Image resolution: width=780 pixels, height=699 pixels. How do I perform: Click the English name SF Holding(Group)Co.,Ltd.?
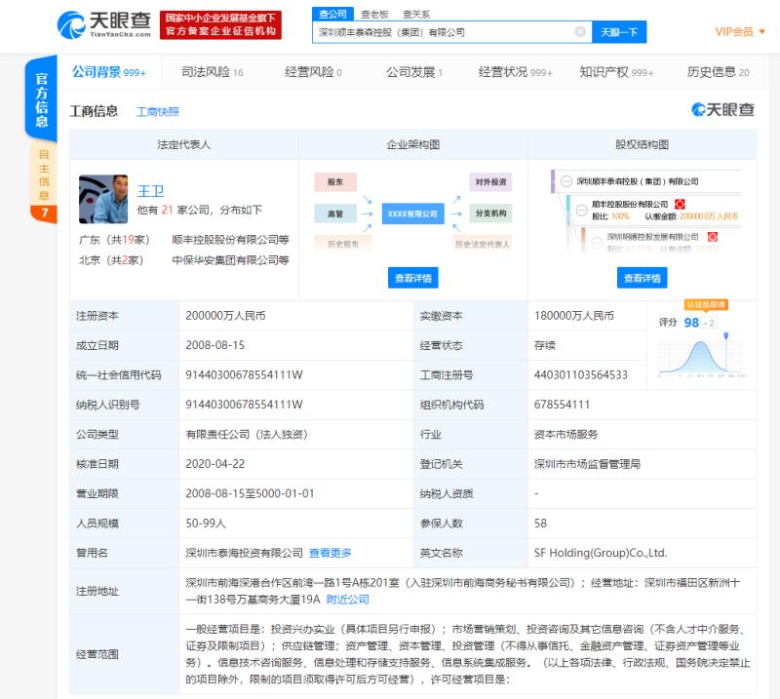(601, 553)
